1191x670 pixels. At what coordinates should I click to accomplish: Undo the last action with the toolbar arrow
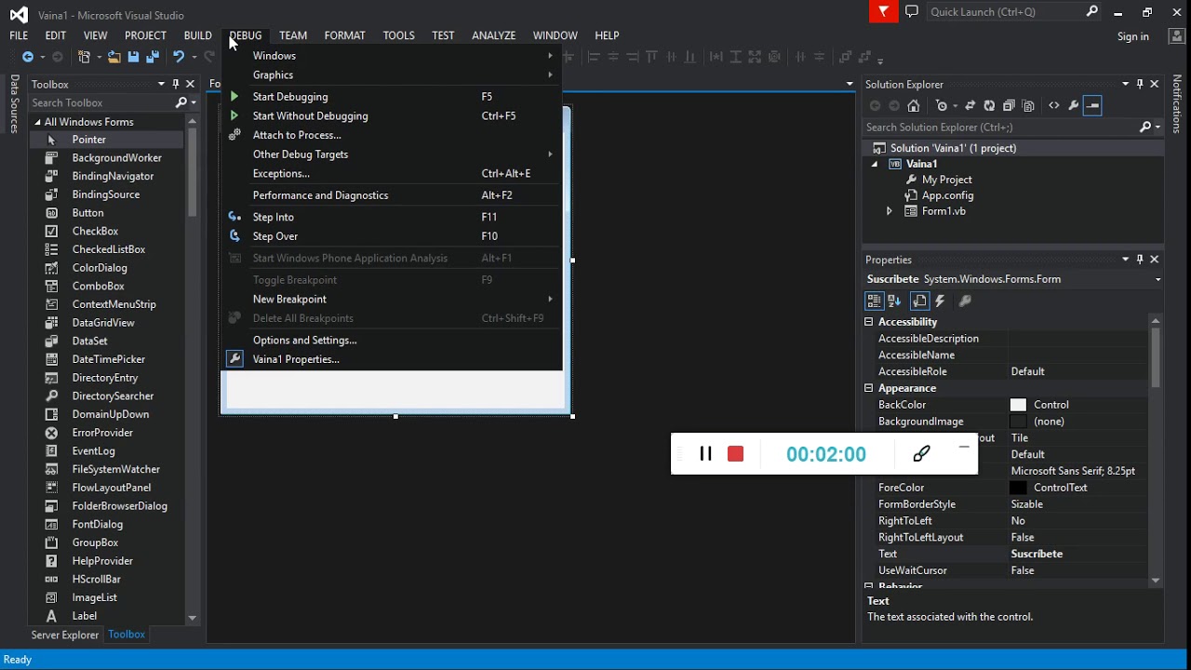(179, 57)
